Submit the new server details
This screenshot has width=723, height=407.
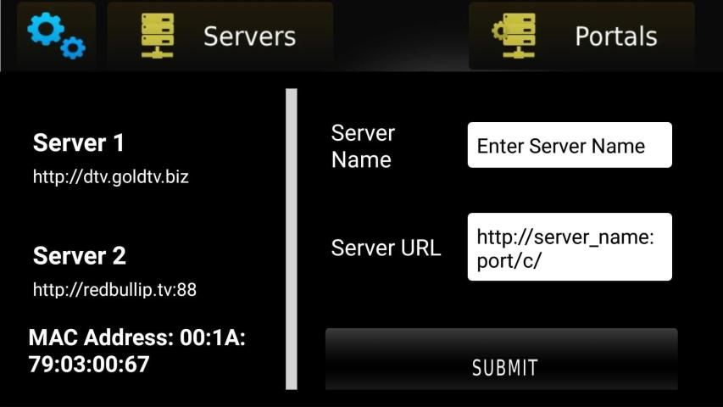(502, 360)
